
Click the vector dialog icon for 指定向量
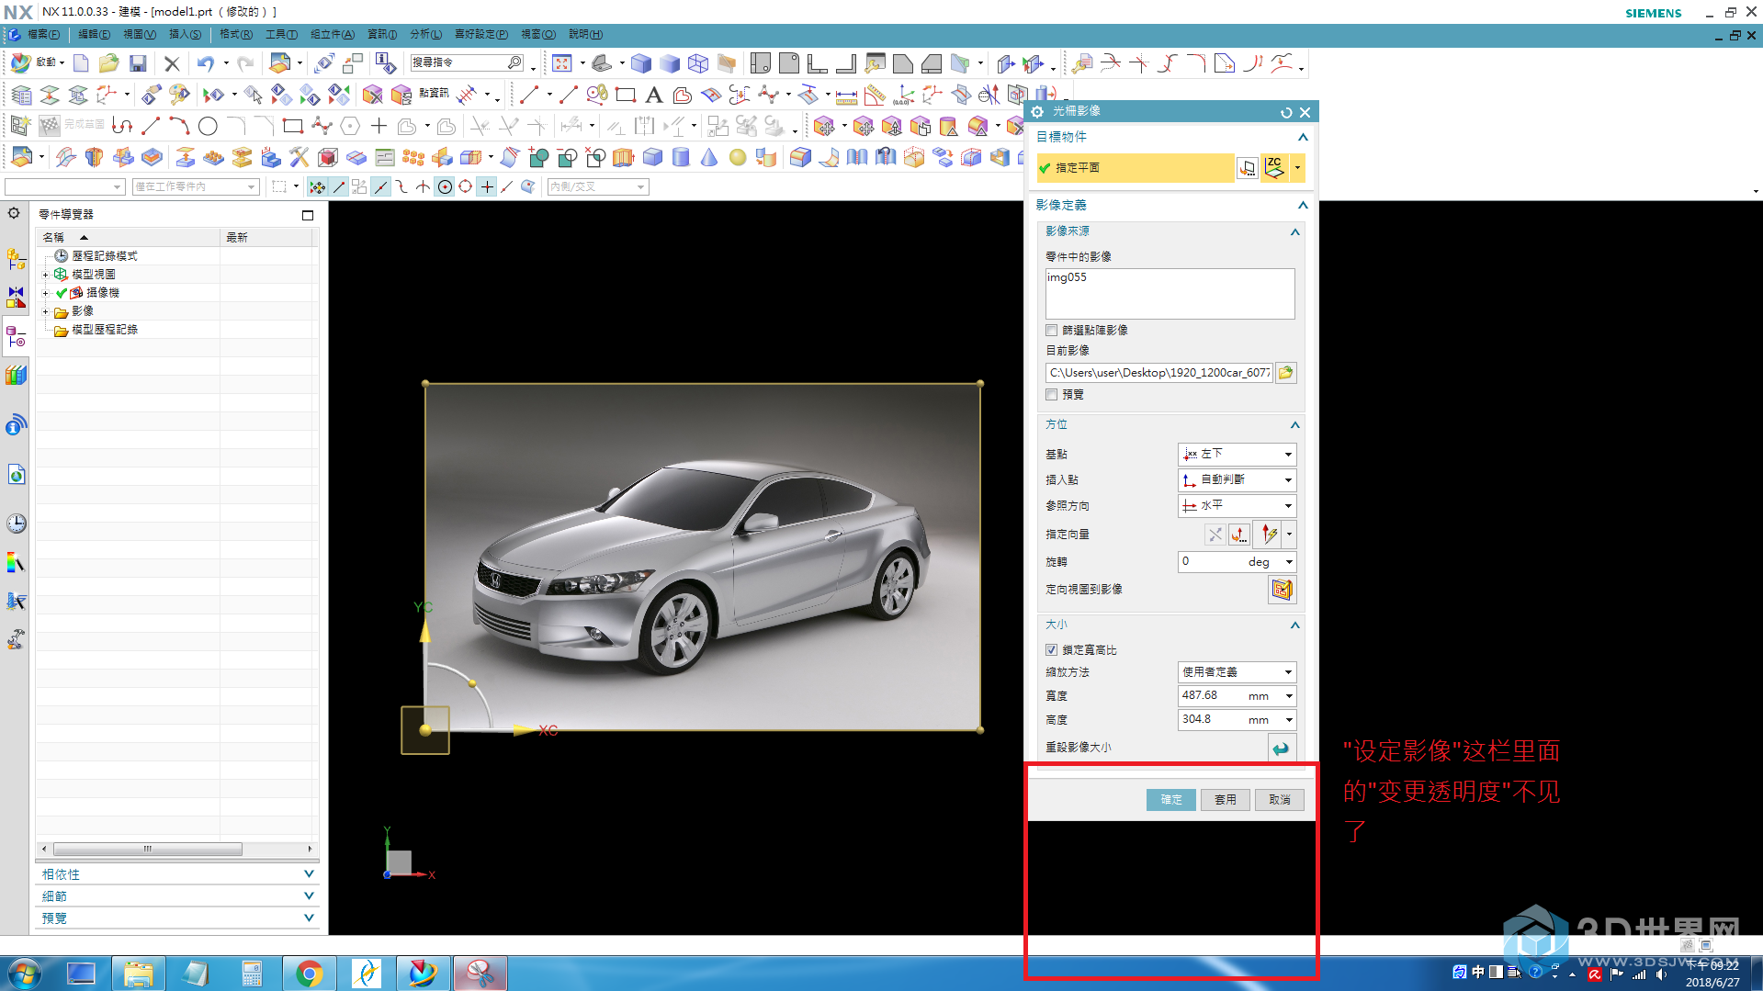click(1239, 534)
